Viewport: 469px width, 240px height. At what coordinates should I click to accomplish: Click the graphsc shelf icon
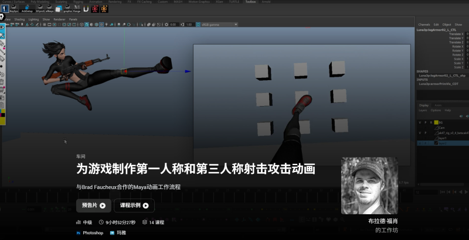click(x=67, y=9)
